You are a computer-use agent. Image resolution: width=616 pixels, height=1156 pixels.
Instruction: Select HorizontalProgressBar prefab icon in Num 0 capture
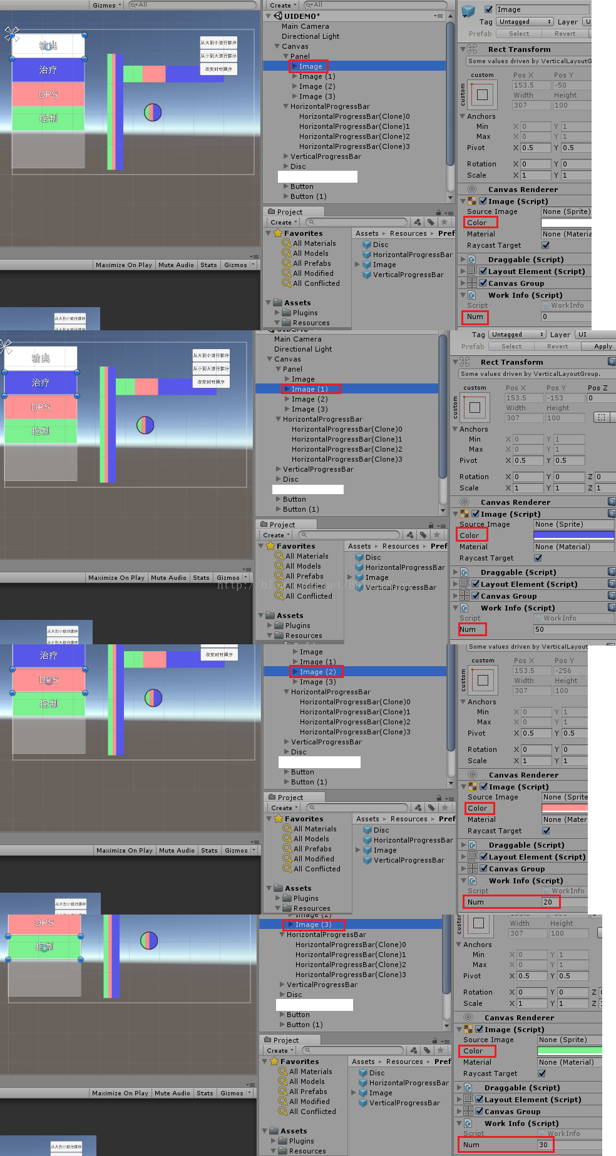367,255
